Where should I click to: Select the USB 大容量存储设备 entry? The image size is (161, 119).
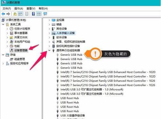pos(73,115)
